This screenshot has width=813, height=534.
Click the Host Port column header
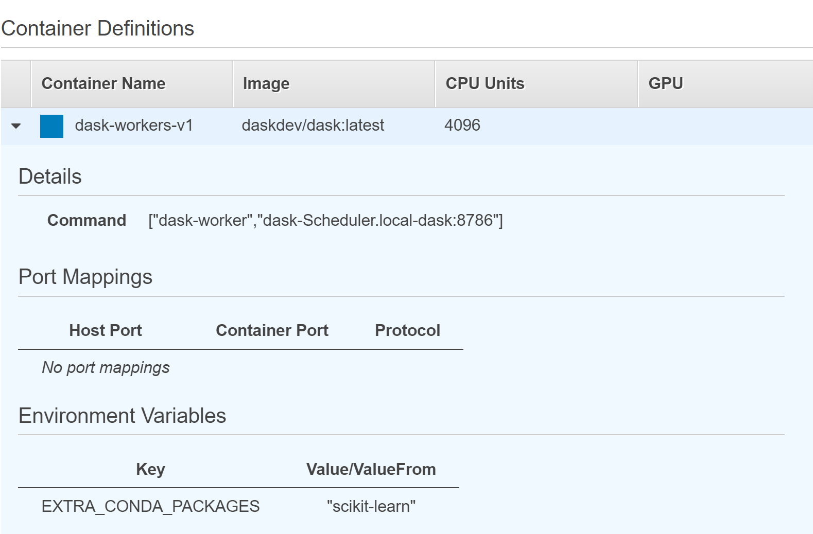106,330
